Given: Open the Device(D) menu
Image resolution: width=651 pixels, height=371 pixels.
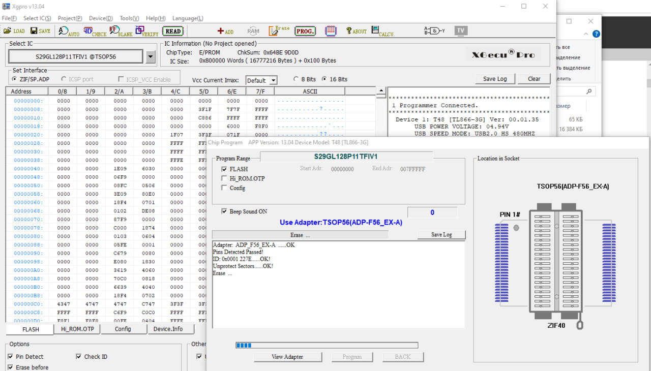Looking at the screenshot, I should click(101, 18).
